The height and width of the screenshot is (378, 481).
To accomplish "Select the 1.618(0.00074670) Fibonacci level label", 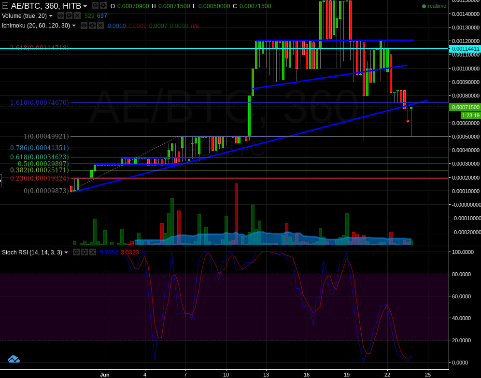I will (x=40, y=102).
